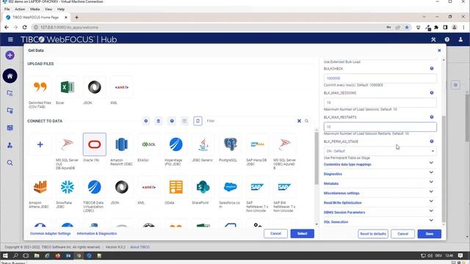Screen dimensions: 470x264
Task: Save the adapter settings
Action: [429, 234]
